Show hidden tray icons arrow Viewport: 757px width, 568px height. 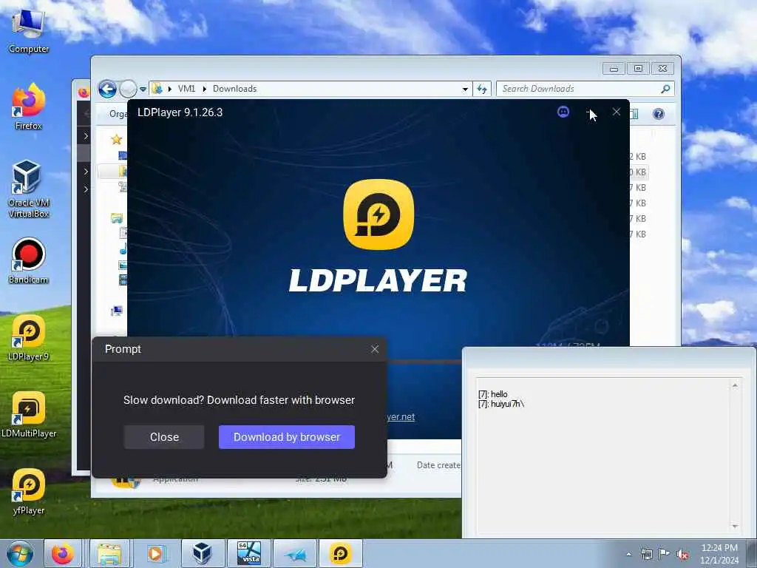point(628,555)
